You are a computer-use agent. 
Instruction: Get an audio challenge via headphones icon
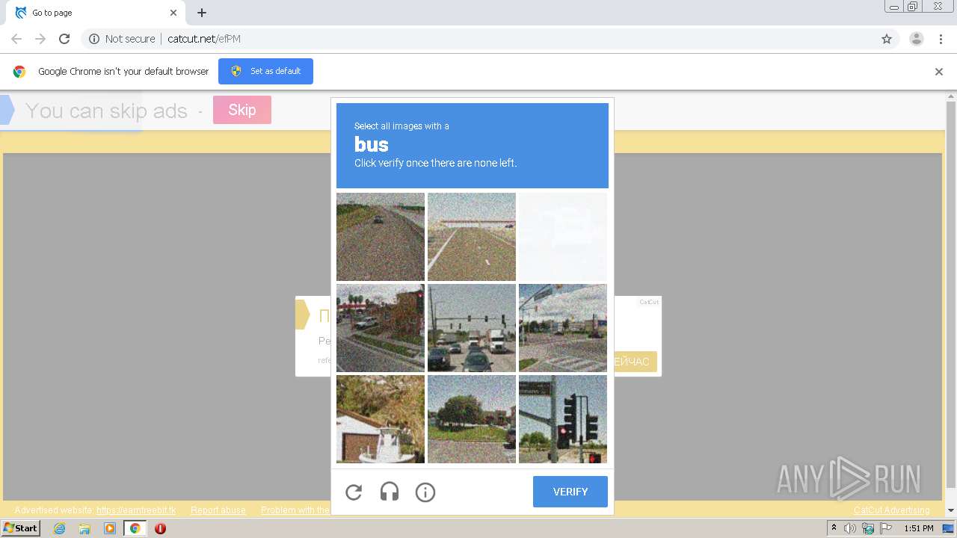[390, 492]
